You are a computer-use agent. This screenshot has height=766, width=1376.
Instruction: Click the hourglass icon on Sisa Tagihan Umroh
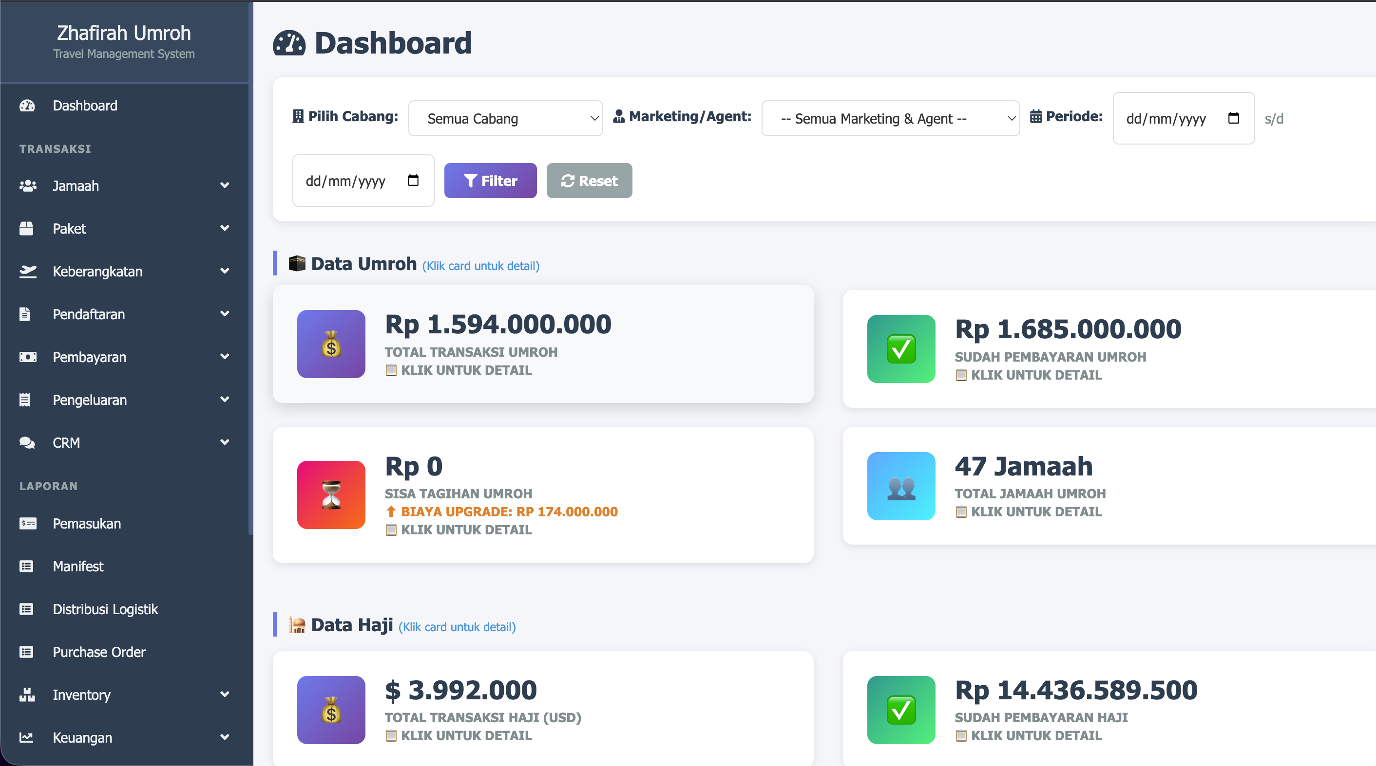click(x=331, y=495)
